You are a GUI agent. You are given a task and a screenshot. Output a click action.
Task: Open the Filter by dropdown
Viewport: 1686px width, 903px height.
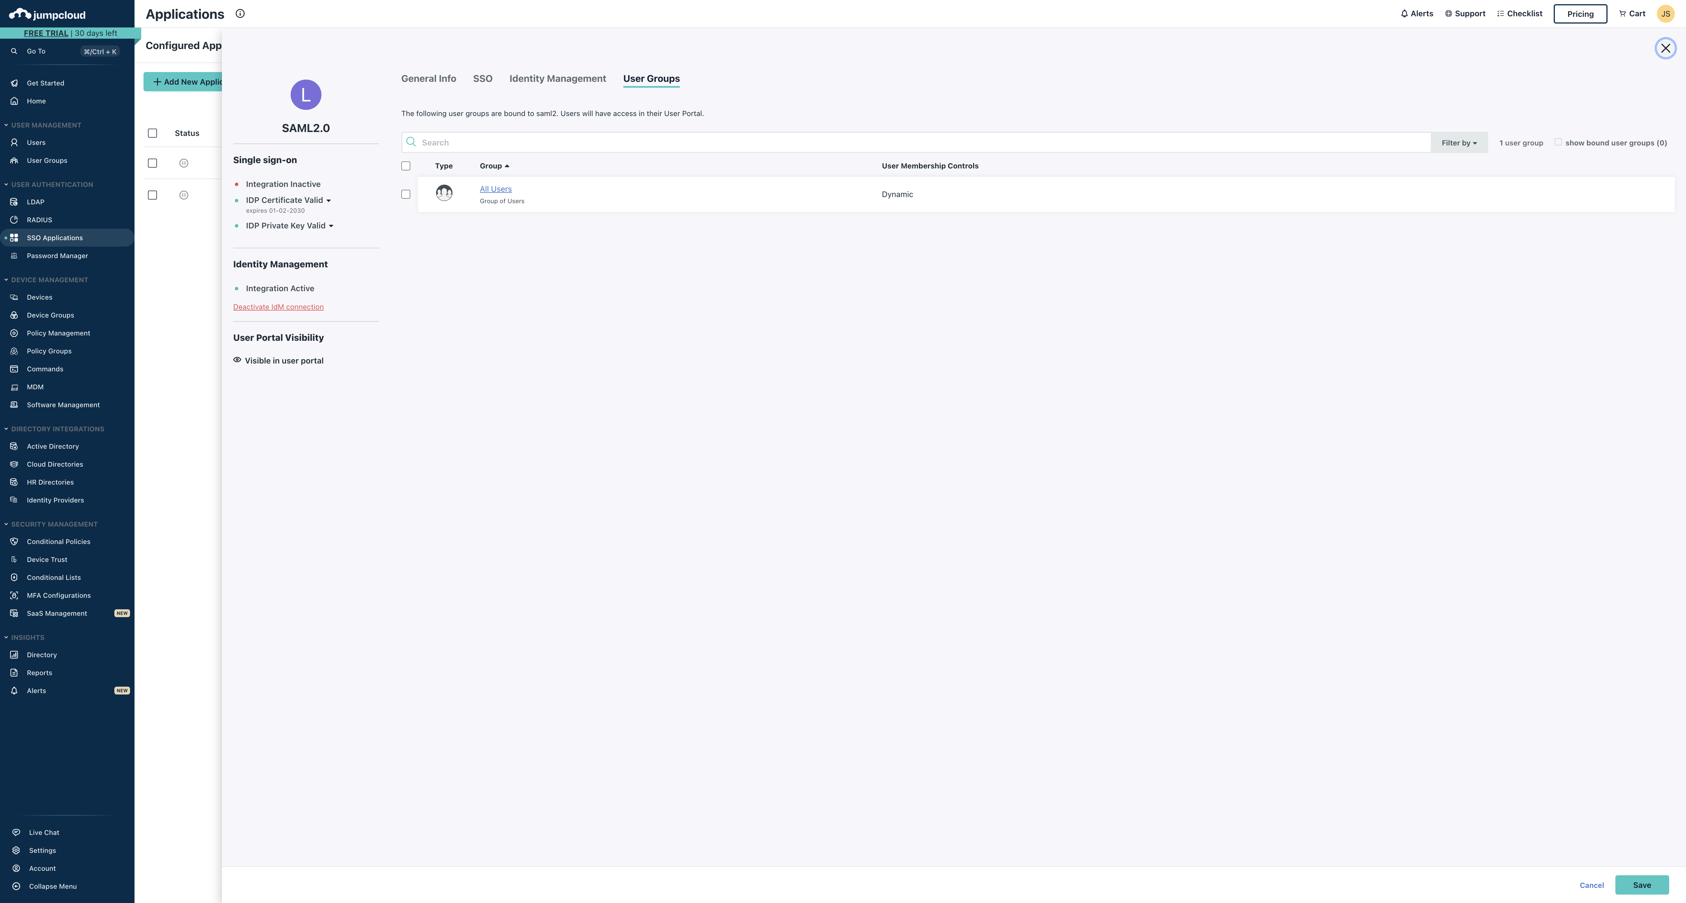(x=1459, y=143)
